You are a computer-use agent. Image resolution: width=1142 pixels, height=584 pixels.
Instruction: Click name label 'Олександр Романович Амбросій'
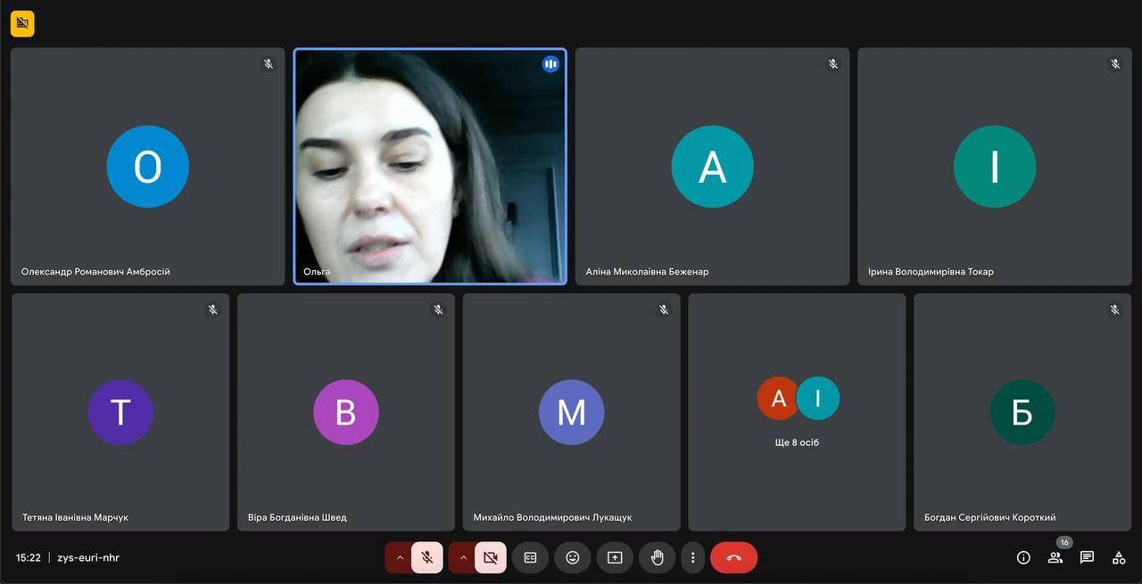[x=95, y=271]
